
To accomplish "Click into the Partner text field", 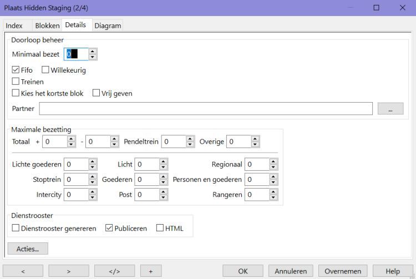I will (205, 109).
